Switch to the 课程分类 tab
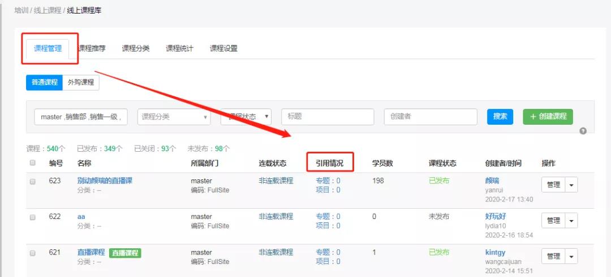The image size is (611, 277). coord(136,49)
